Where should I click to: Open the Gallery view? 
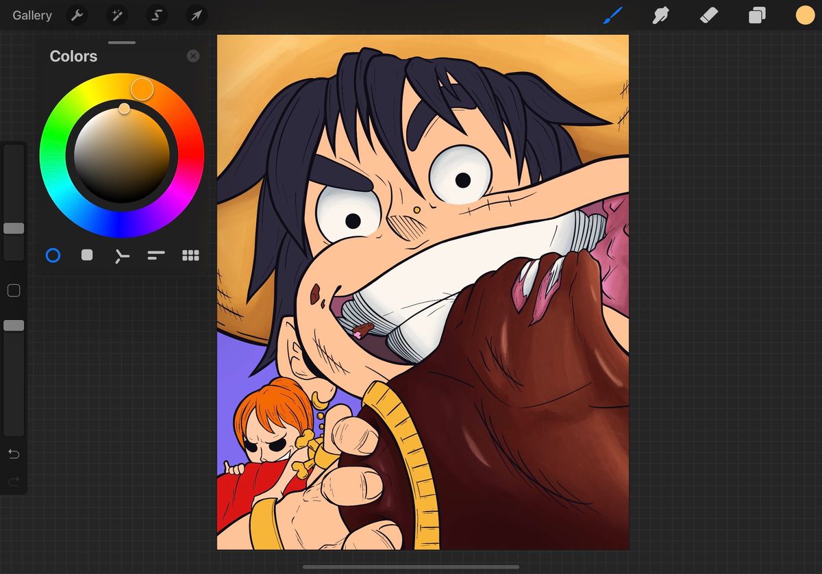32,15
